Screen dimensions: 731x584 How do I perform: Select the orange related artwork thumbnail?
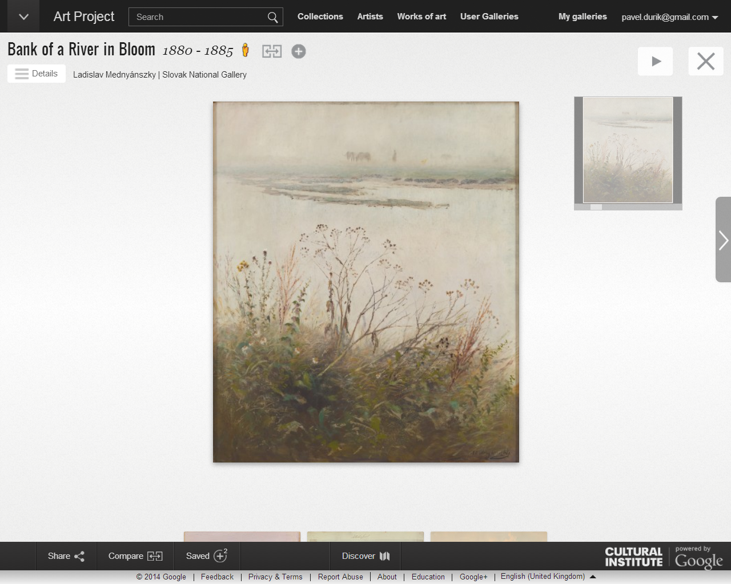(x=489, y=537)
